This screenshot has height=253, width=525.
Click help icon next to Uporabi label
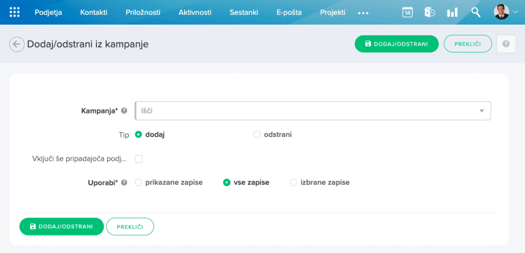pos(124,182)
